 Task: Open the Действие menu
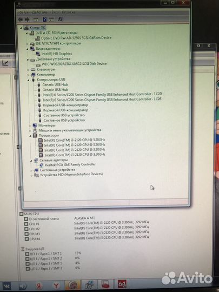[39, 12]
